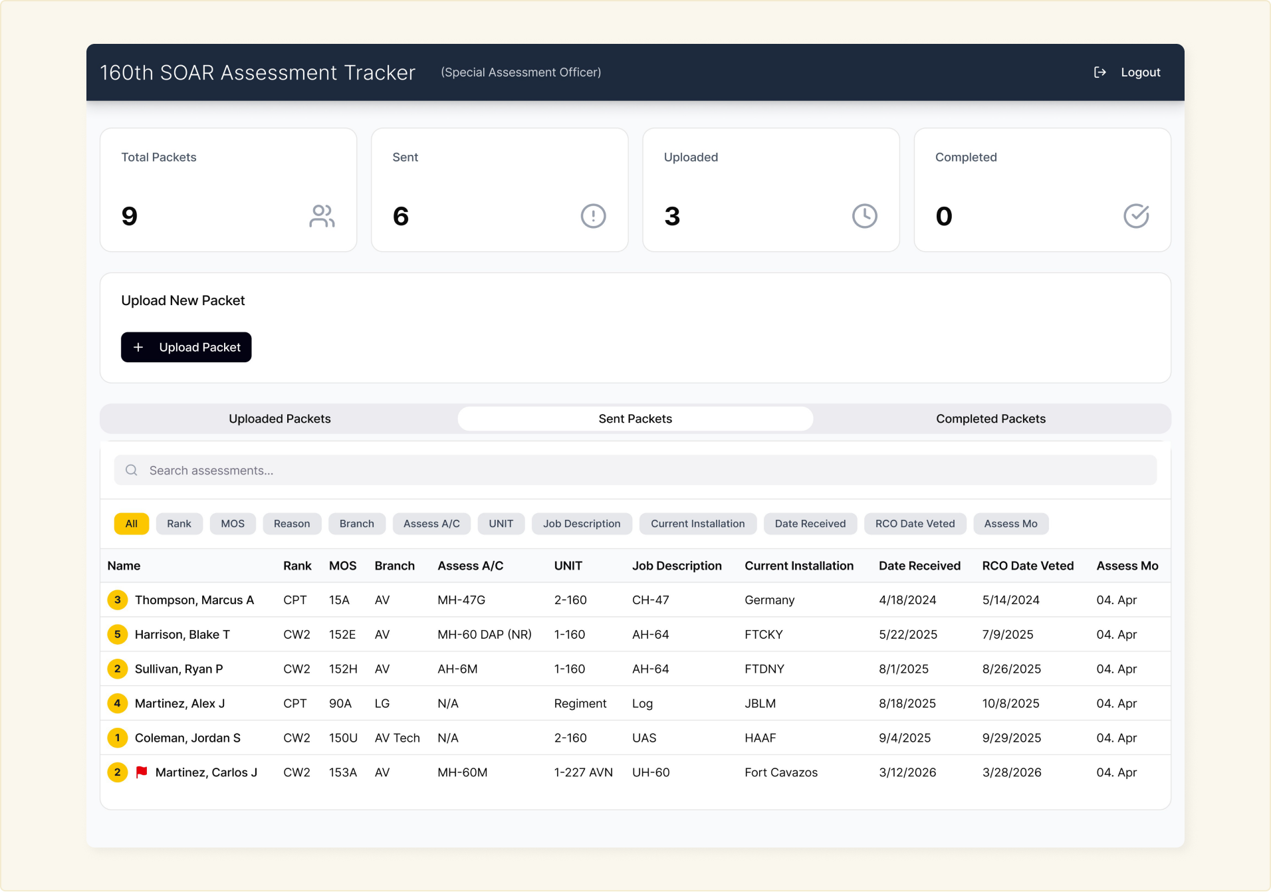This screenshot has height=892, width=1271.
Task: Toggle the RCO Date Veted filter chip
Action: [915, 524]
